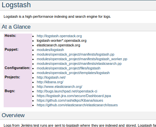Open the templates/logstash configuration link

click(x=73, y=73)
